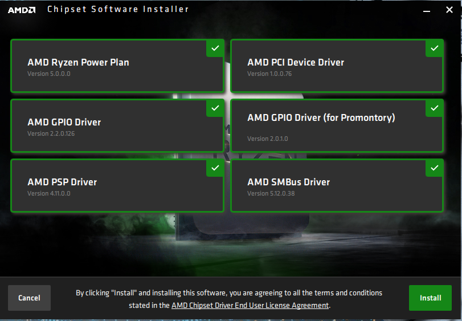Toggle the AMD GPIO Driver version 2.2.0.126 checkmark

pos(215,108)
